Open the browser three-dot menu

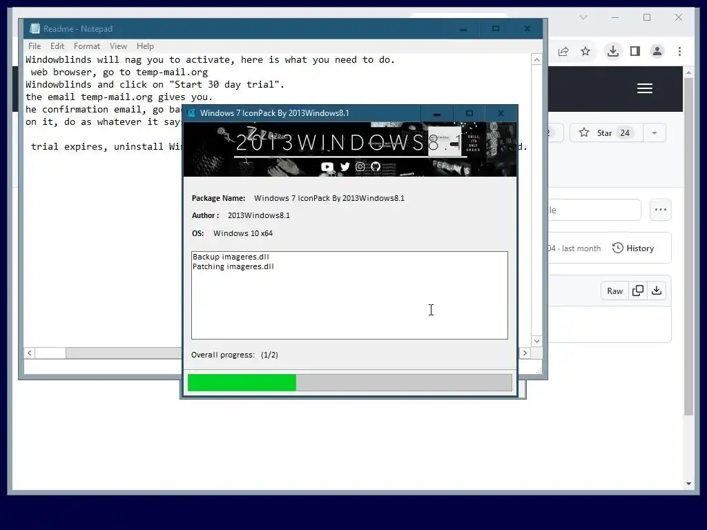(x=679, y=51)
